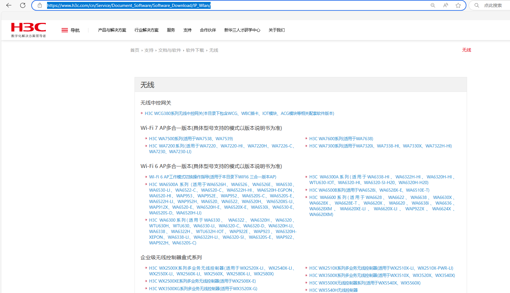Click 无线 at the end of breadcrumb
The height and width of the screenshot is (293, 510).
214,50
